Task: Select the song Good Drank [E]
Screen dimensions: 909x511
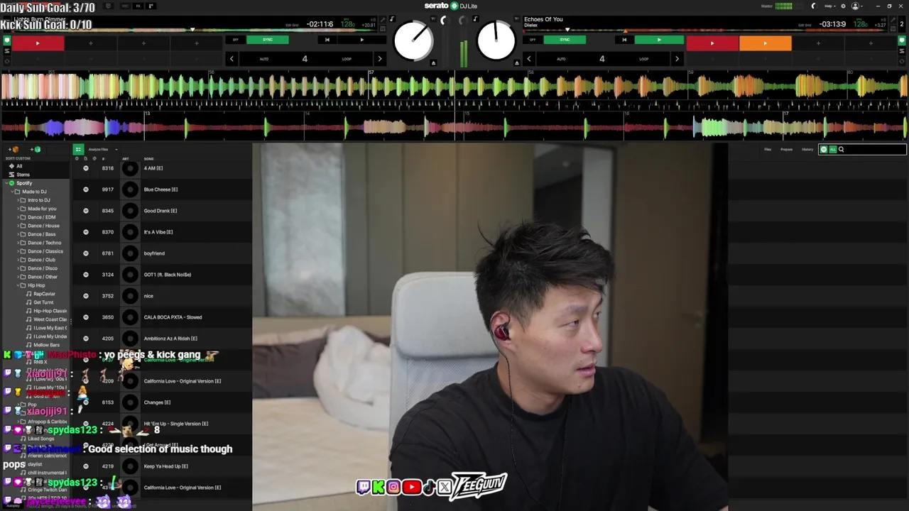Action: click(x=162, y=211)
